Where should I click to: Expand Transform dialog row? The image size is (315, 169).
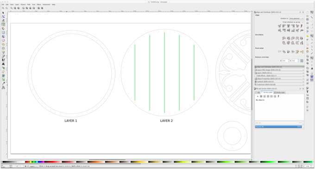click(279, 84)
